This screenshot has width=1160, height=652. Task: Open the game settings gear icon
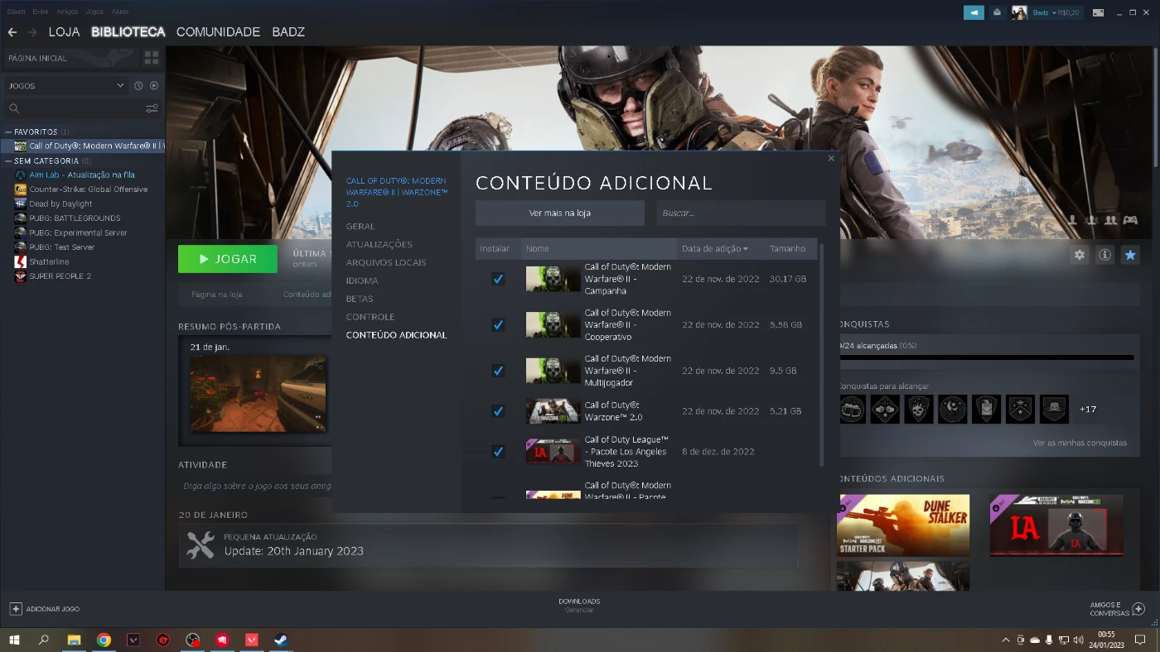[x=1080, y=255]
